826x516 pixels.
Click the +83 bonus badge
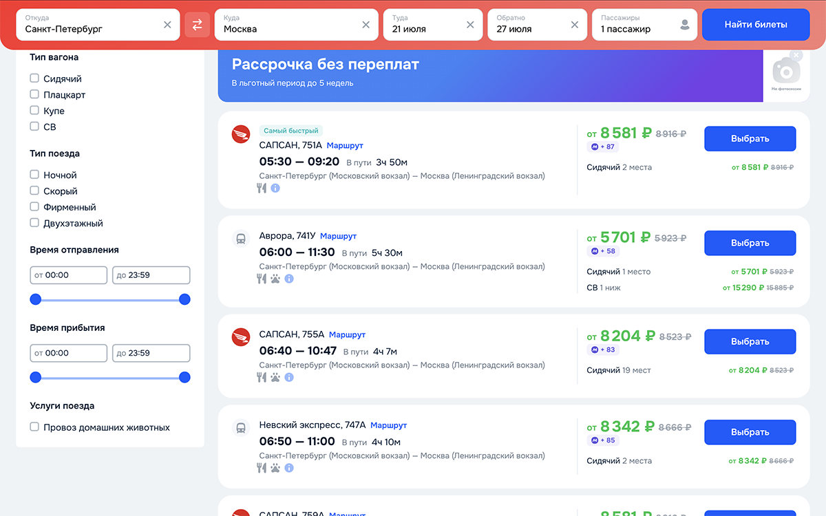[x=603, y=350]
